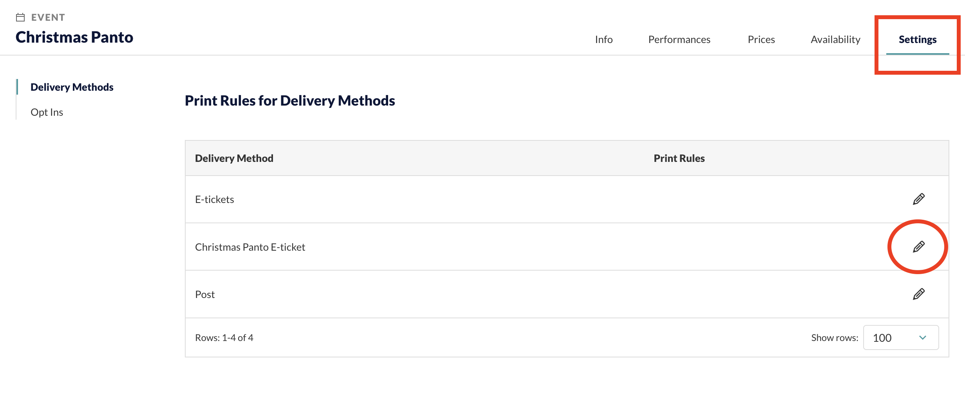Select the Christmas Panto E-ticket row label

[x=250, y=247]
